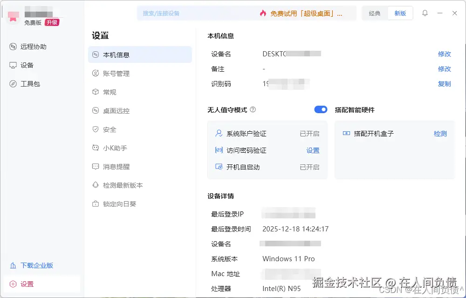Click the notification bell icon

tap(425, 13)
